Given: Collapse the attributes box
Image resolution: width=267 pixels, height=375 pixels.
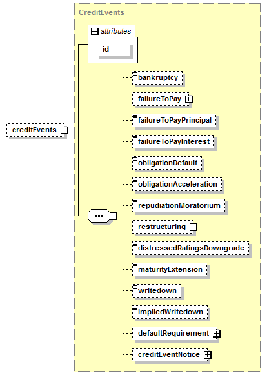Looking at the screenshot, I should (95, 32).
